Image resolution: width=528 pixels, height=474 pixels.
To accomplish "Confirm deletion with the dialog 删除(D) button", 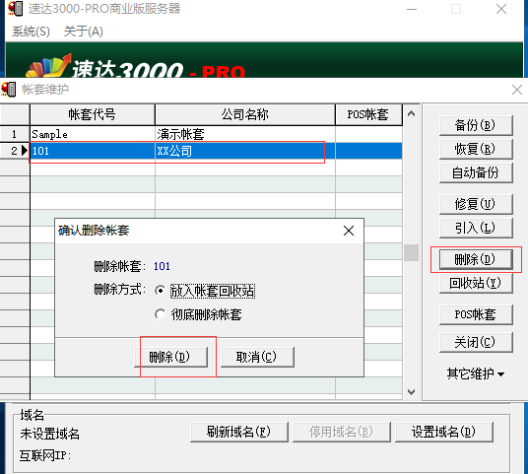I will pos(170,357).
